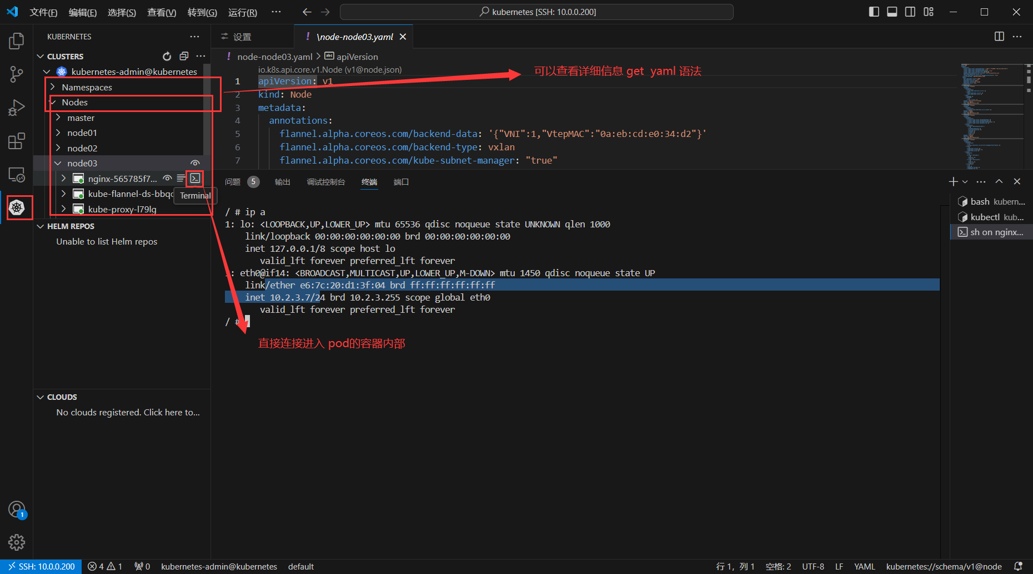Close the terminal panel
Screen dimensions: 1033x574
click(x=1017, y=181)
